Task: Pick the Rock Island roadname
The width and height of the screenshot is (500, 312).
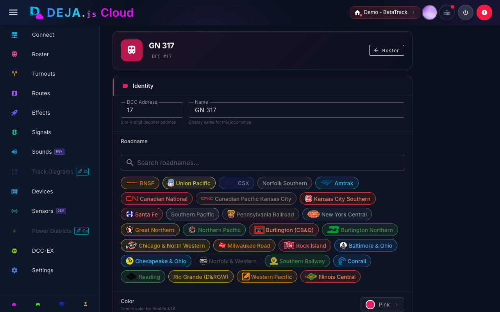Action: (x=305, y=246)
